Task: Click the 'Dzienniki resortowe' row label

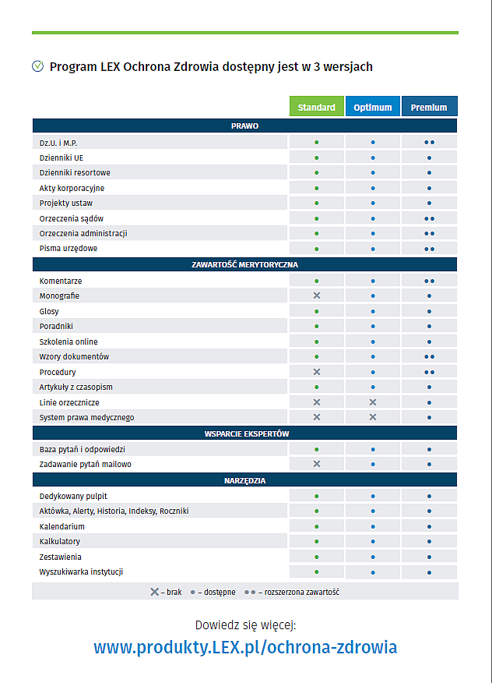Action: tap(75, 172)
